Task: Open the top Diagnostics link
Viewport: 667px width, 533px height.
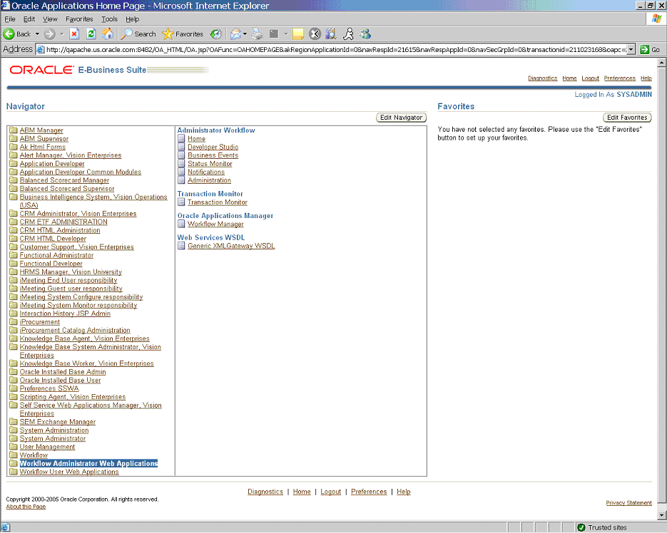Action: click(x=542, y=78)
